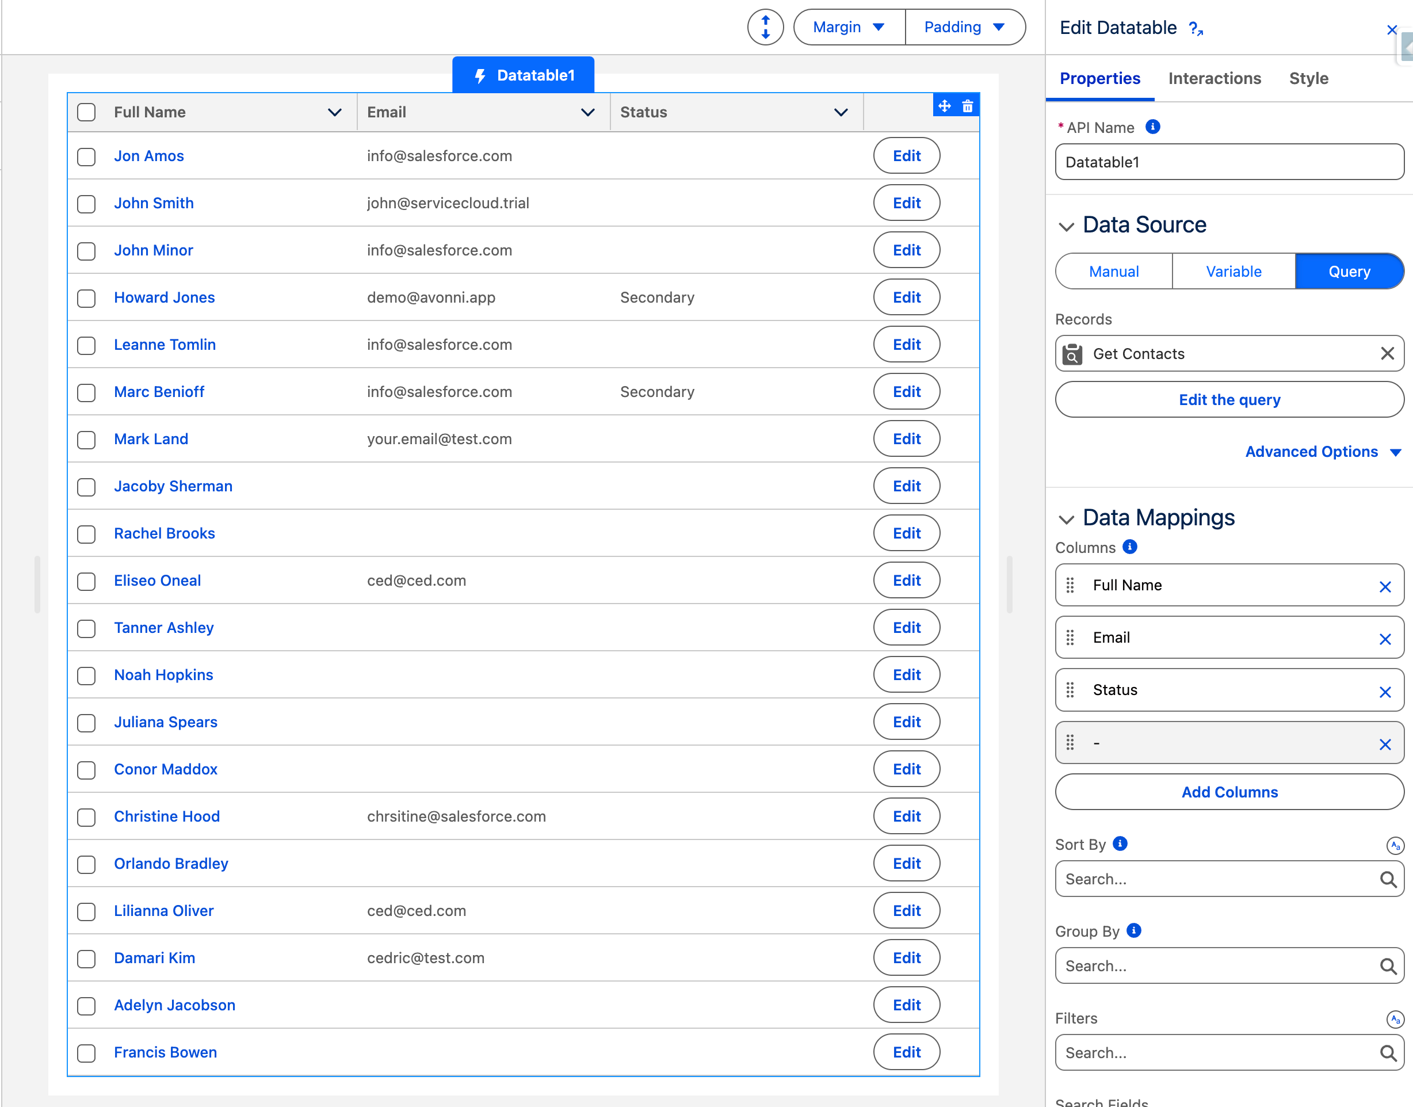Open the Margin dropdown
Viewport: 1413px width, 1107px height.
tap(849, 27)
